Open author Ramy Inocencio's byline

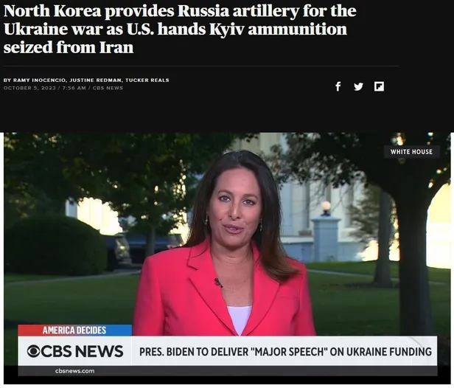(40, 80)
